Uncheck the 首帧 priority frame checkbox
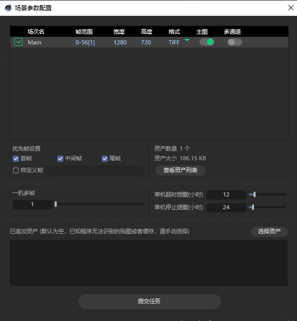Viewport: 297px width, 321px height. [16, 159]
